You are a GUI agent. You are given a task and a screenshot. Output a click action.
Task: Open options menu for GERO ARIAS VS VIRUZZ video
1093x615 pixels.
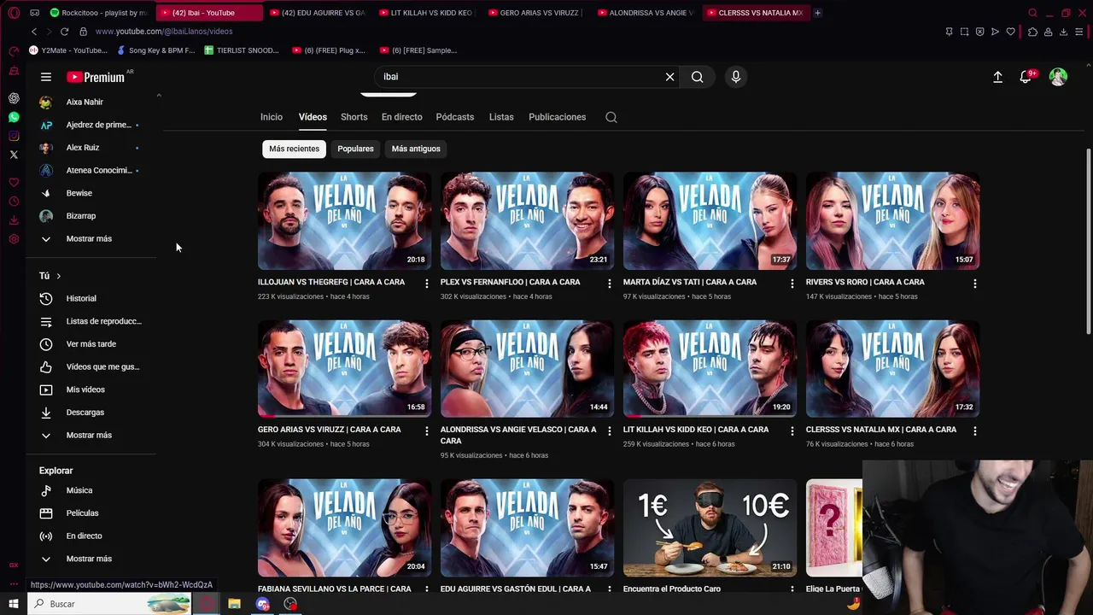(x=427, y=430)
